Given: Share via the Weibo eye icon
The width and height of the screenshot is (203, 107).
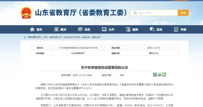Looking at the screenshot, I should click(160, 75).
